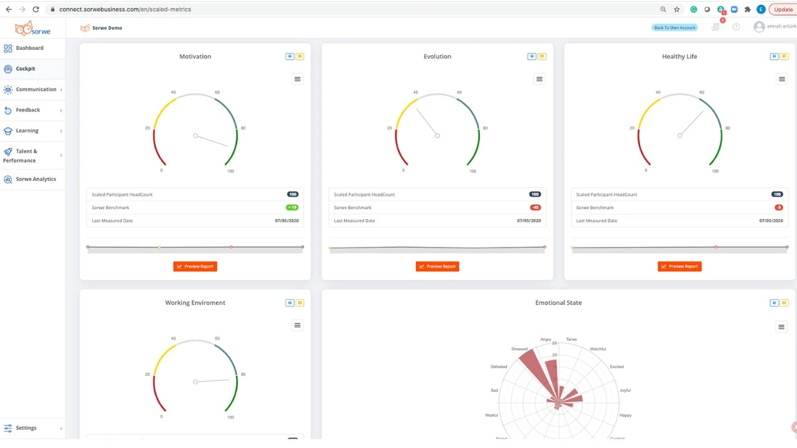The width and height of the screenshot is (797, 448).
Task: Click the Evolution card info icon
Action: point(532,57)
